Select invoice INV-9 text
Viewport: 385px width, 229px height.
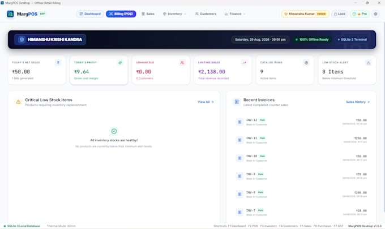pos(251,174)
